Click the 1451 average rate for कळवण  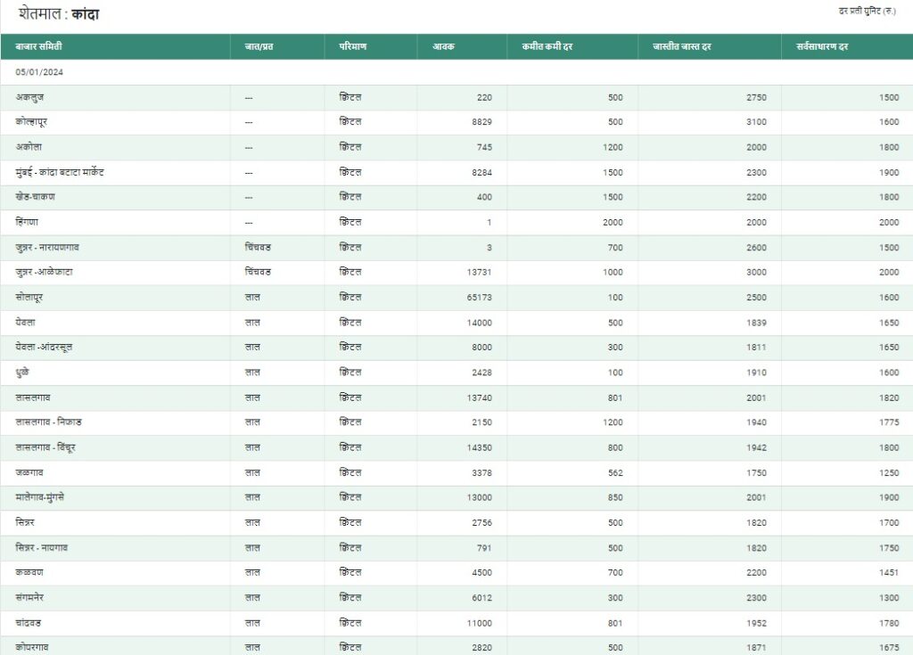coord(888,571)
